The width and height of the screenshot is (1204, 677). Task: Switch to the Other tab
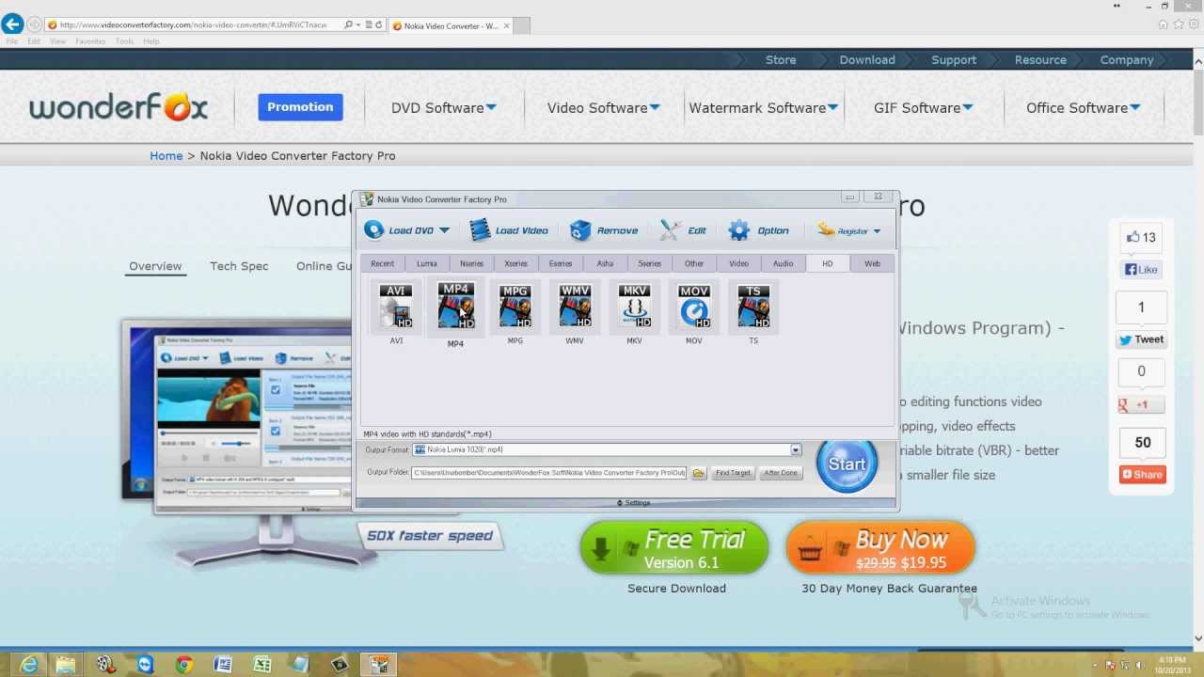click(694, 263)
